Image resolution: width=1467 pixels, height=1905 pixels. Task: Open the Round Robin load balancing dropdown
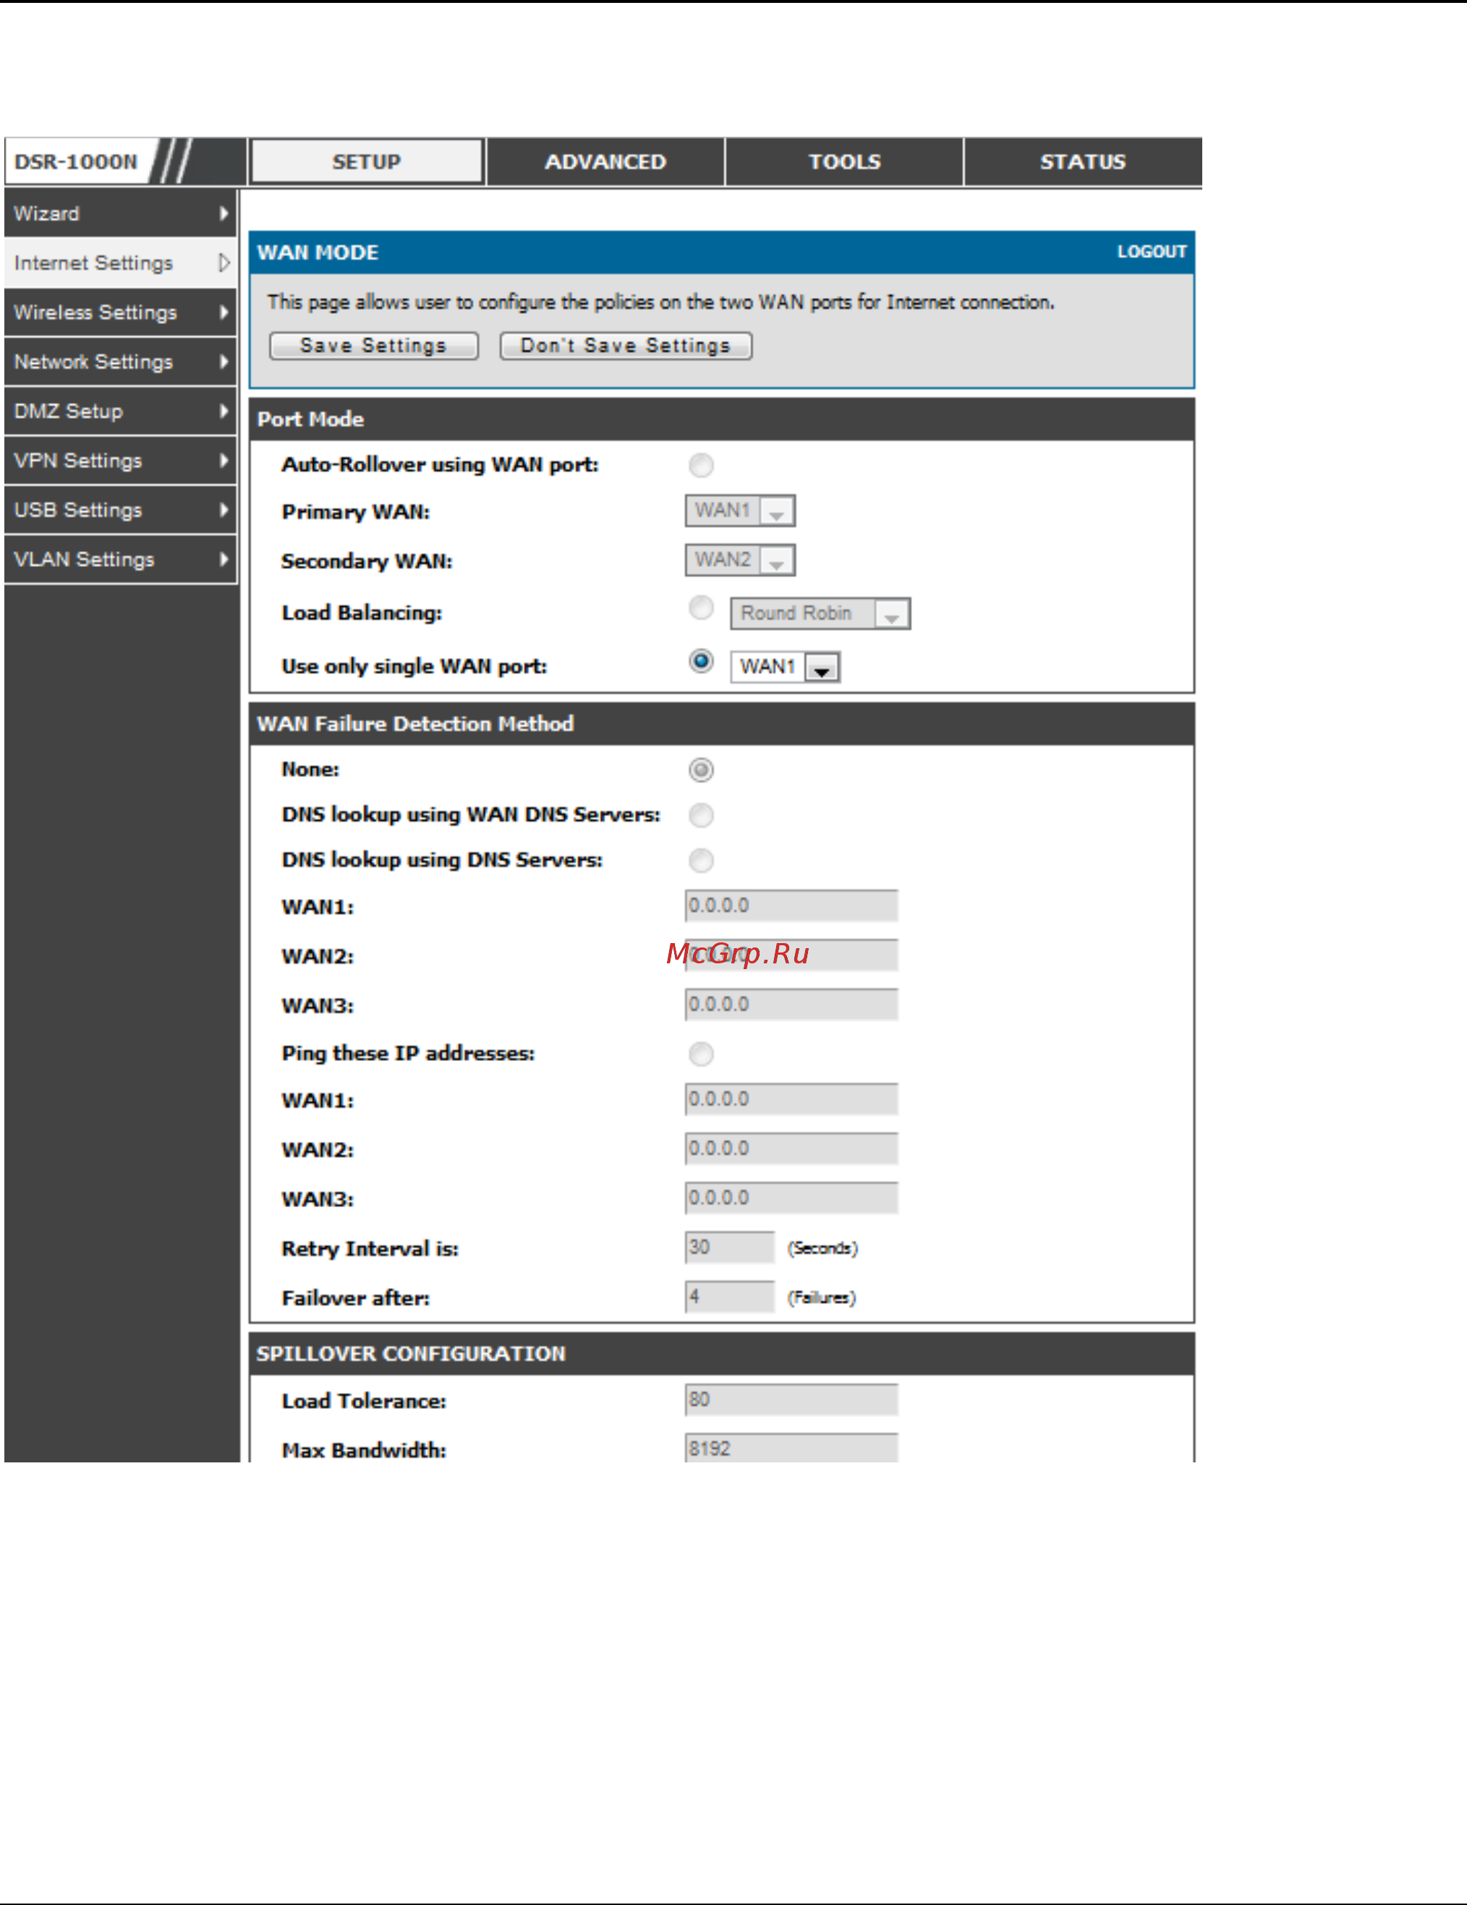click(820, 614)
